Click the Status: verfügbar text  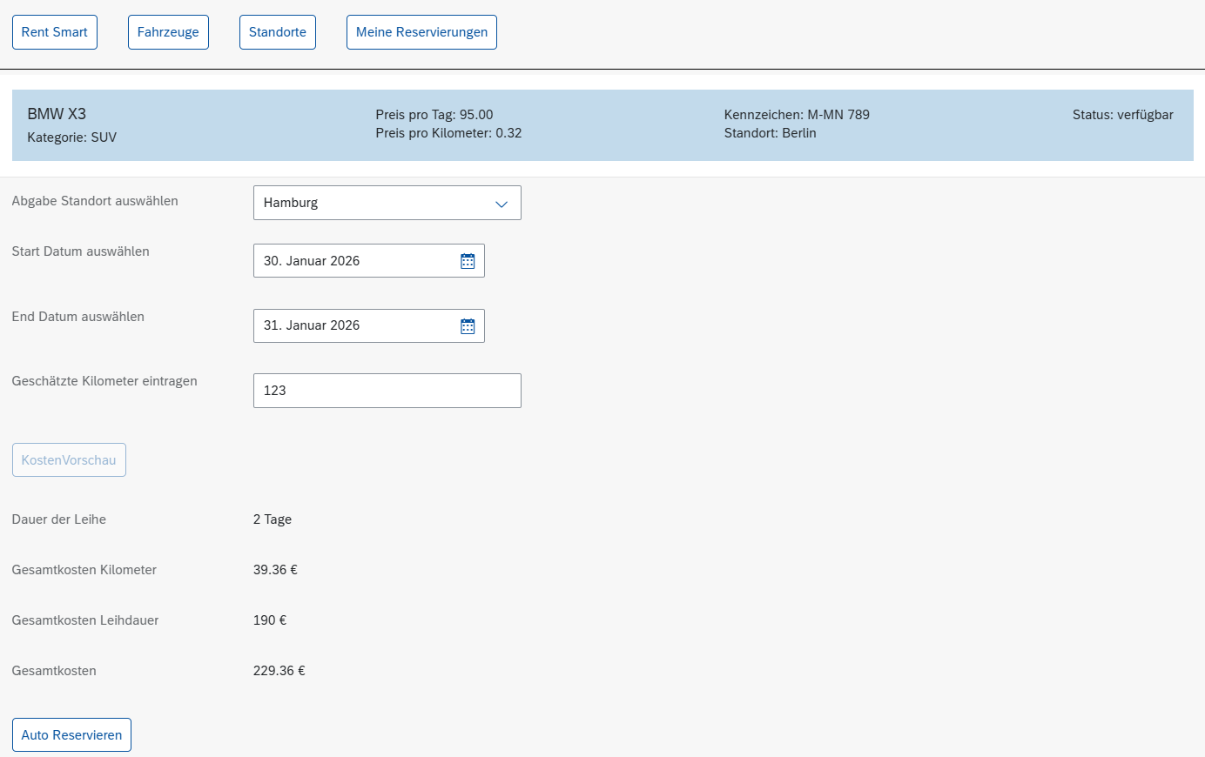click(x=1122, y=115)
